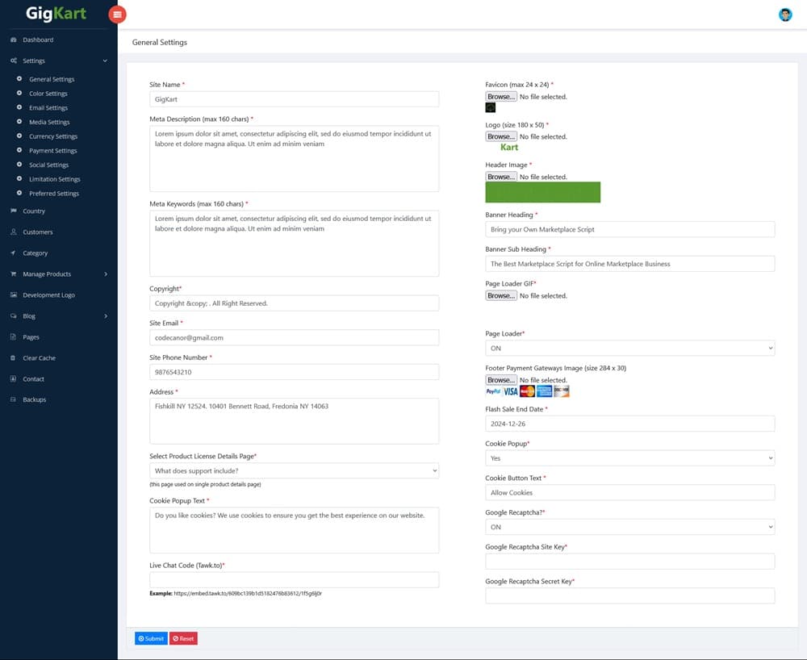Click the Dashboard icon in sidebar
Screen dimensions: 807x660
click(14, 40)
